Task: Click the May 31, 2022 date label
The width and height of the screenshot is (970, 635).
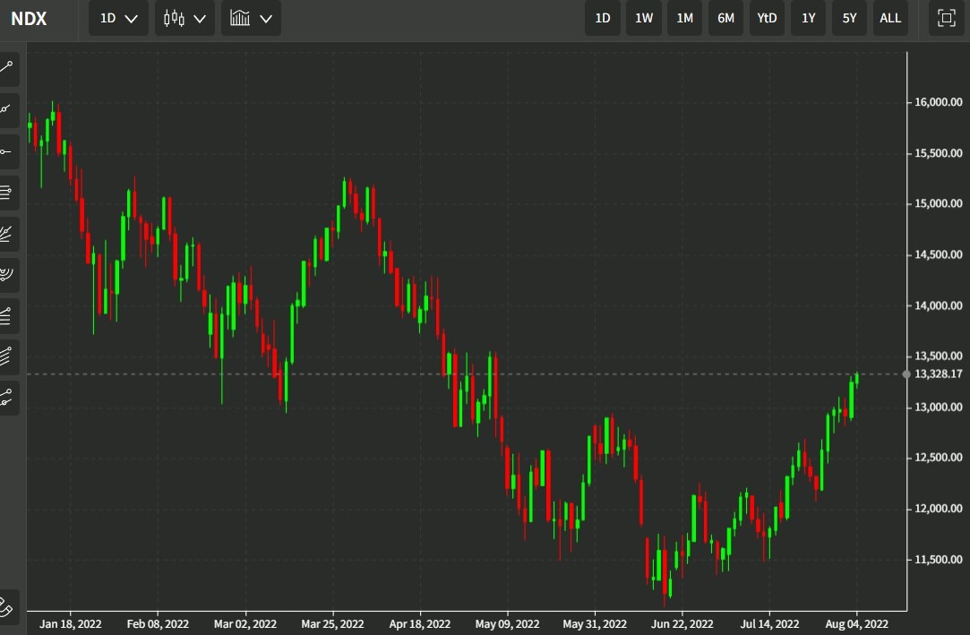Action: pos(595,624)
